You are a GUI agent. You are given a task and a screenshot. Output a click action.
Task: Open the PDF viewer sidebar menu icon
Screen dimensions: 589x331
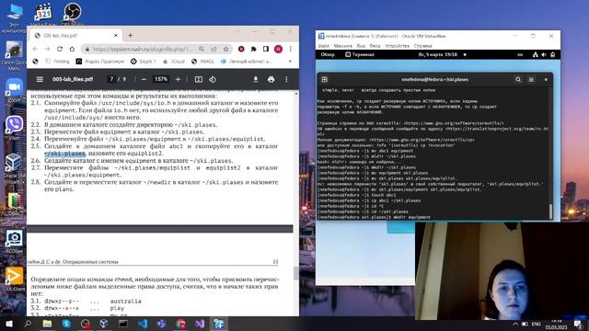pos(40,79)
